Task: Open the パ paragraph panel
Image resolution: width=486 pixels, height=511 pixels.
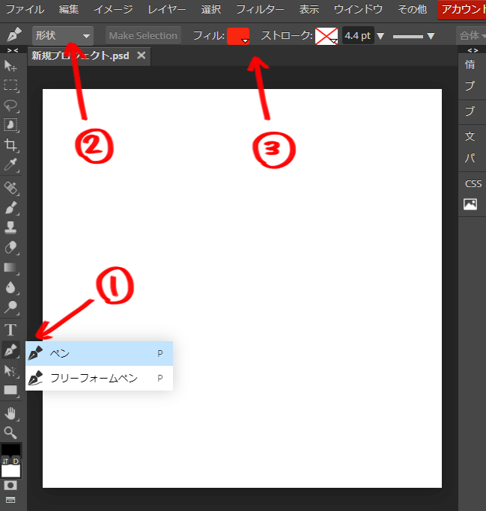Action: click(470, 158)
